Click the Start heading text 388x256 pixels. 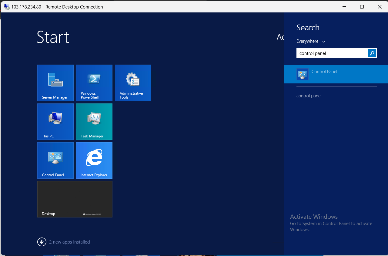pos(53,37)
